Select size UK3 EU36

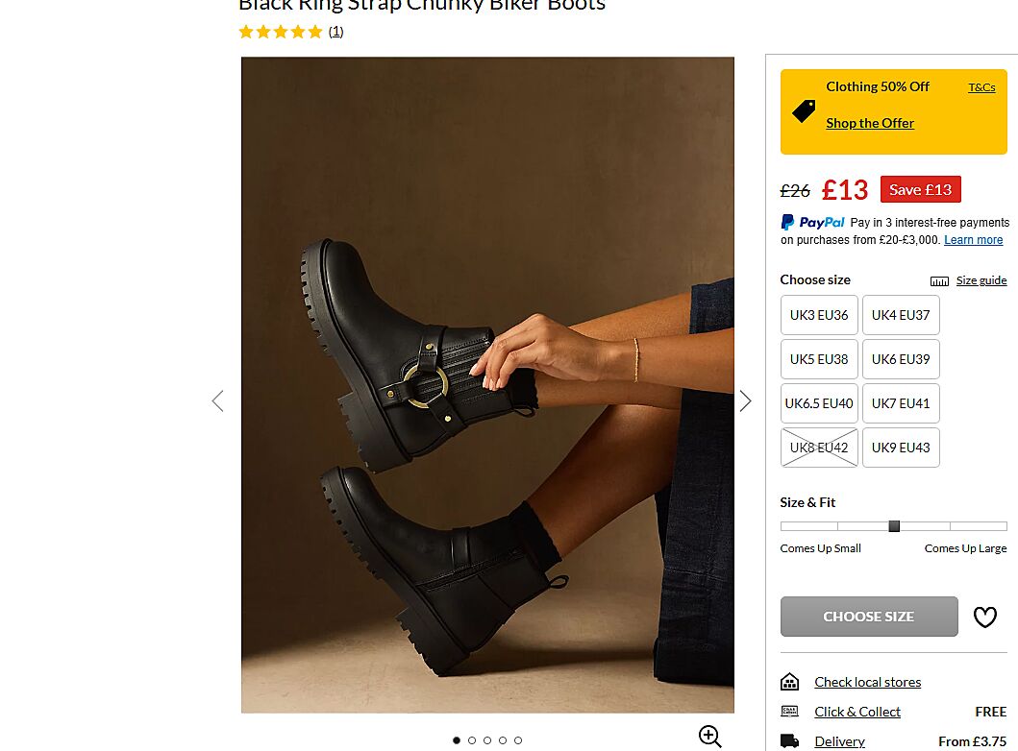(x=819, y=315)
